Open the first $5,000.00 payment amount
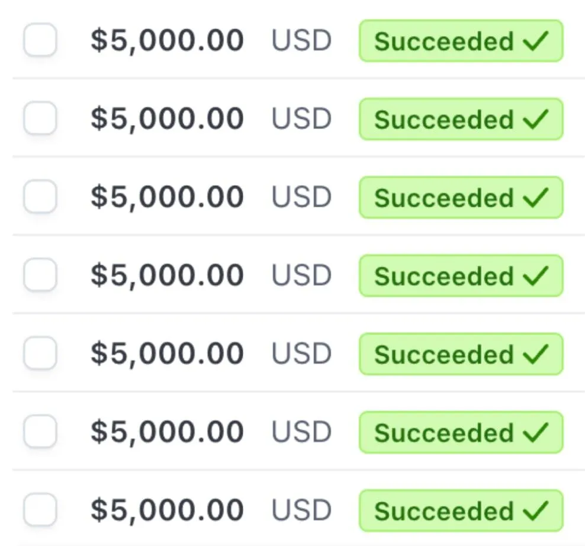The width and height of the screenshot is (585, 546). tap(167, 41)
